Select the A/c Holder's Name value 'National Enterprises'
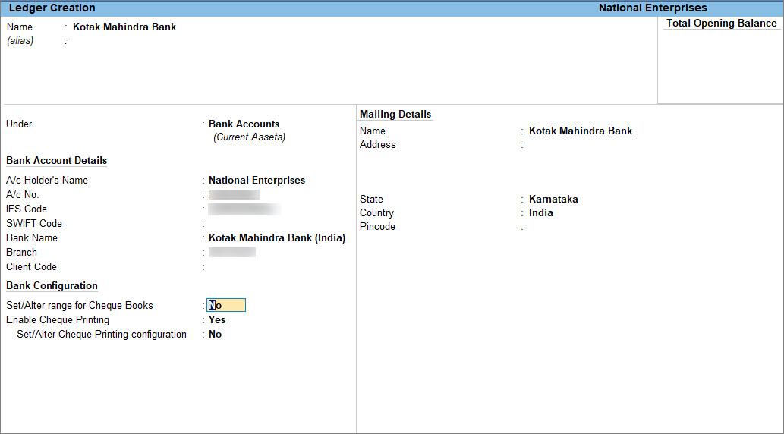Image resolution: width=784 pixels, height=434 pixels. 257,180
